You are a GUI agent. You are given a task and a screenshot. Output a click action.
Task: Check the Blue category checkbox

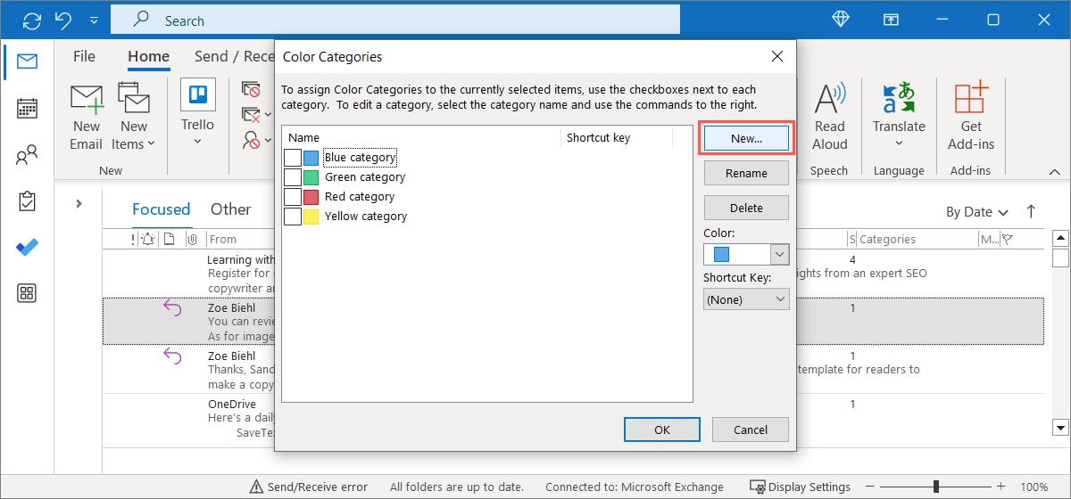click(293, 158)
